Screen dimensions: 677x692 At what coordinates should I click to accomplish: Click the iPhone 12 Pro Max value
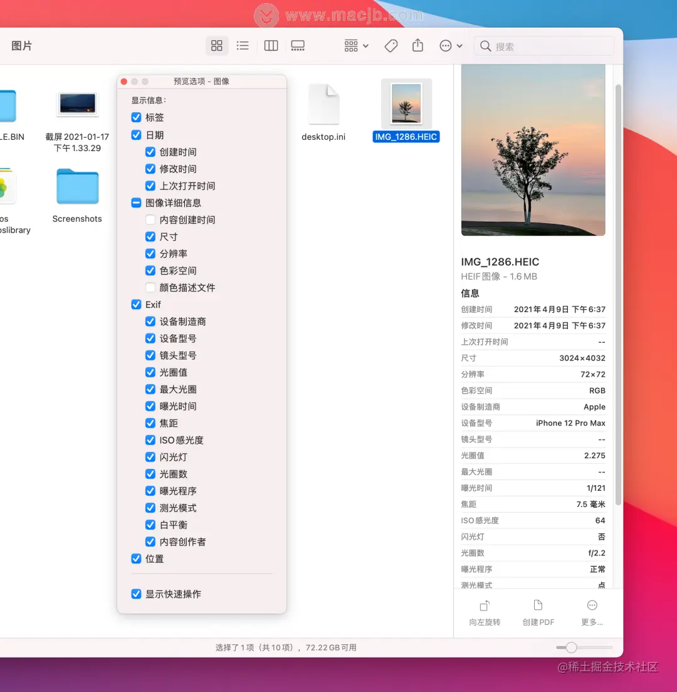(570, 423)
